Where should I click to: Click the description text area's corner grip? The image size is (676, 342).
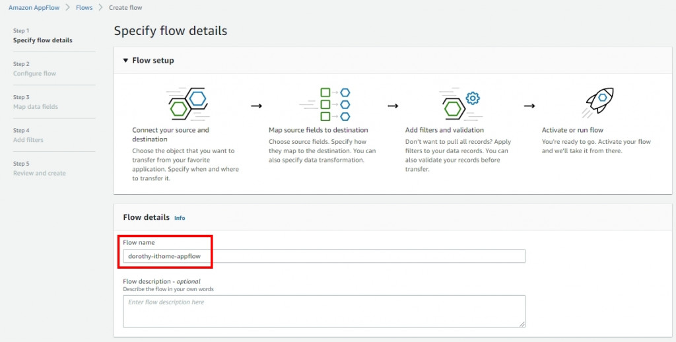pyautogui.click(x=522, y=324)
